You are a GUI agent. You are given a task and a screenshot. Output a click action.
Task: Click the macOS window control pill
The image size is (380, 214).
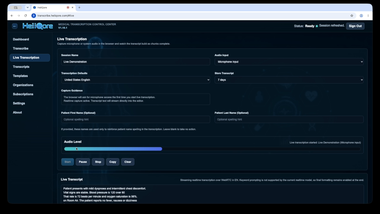(16, 7)
